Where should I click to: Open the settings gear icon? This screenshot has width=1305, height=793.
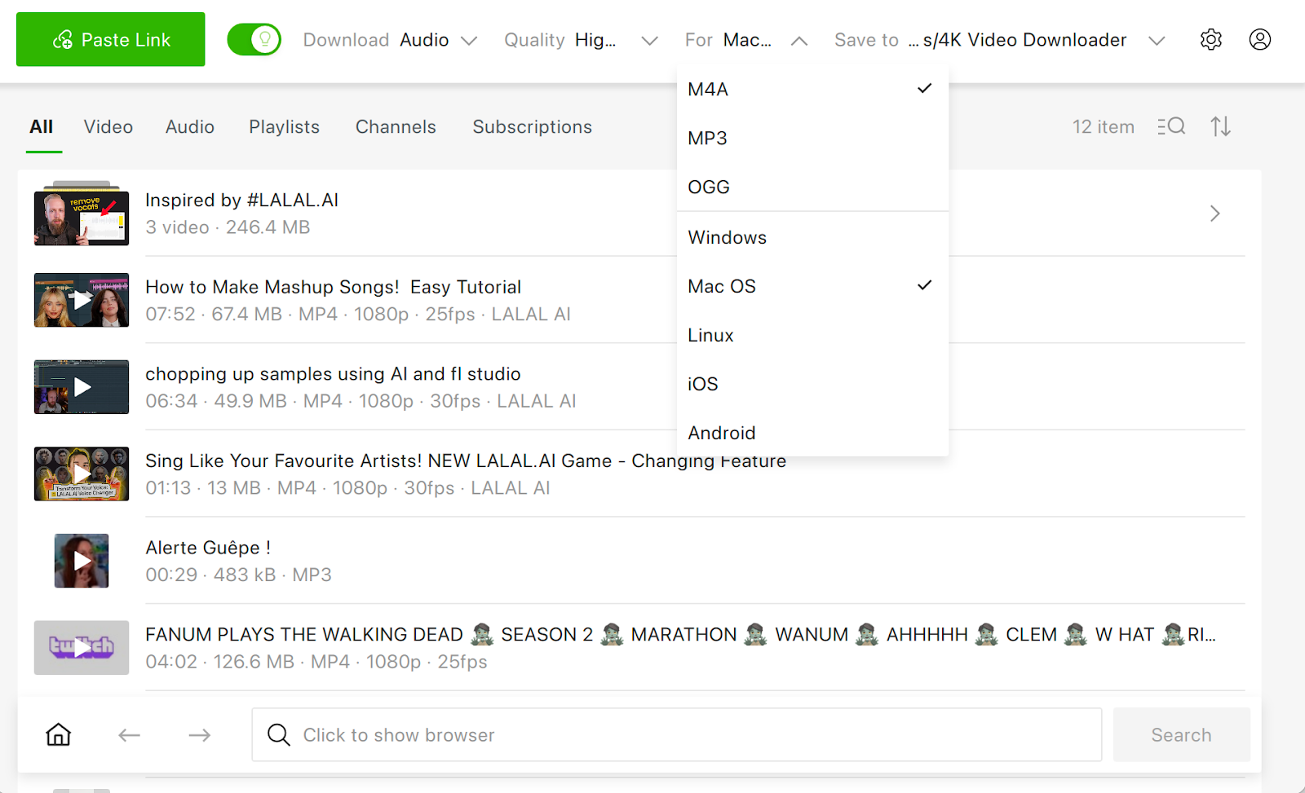[x=1210, y=40]
